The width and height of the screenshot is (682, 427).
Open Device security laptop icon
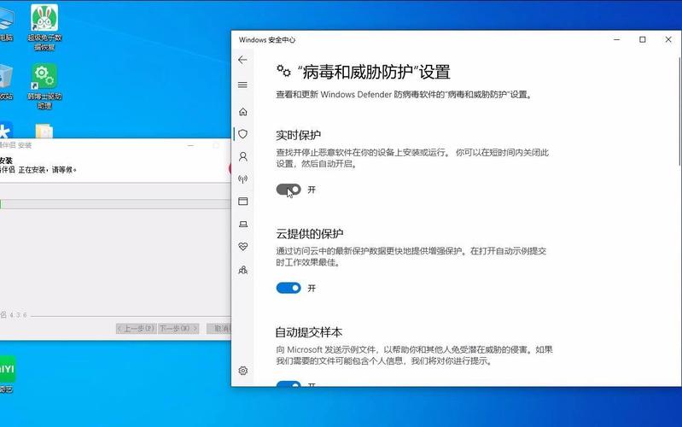click(x=242, y=224)
